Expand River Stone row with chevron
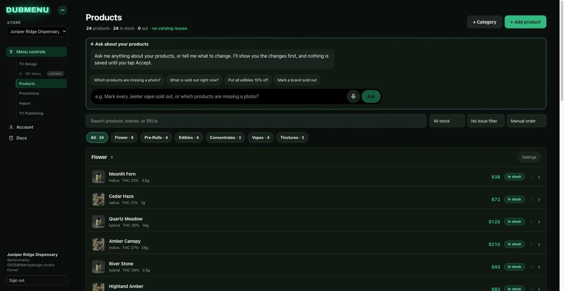This screenshot has height=291, width=564. tap(539, 267)
